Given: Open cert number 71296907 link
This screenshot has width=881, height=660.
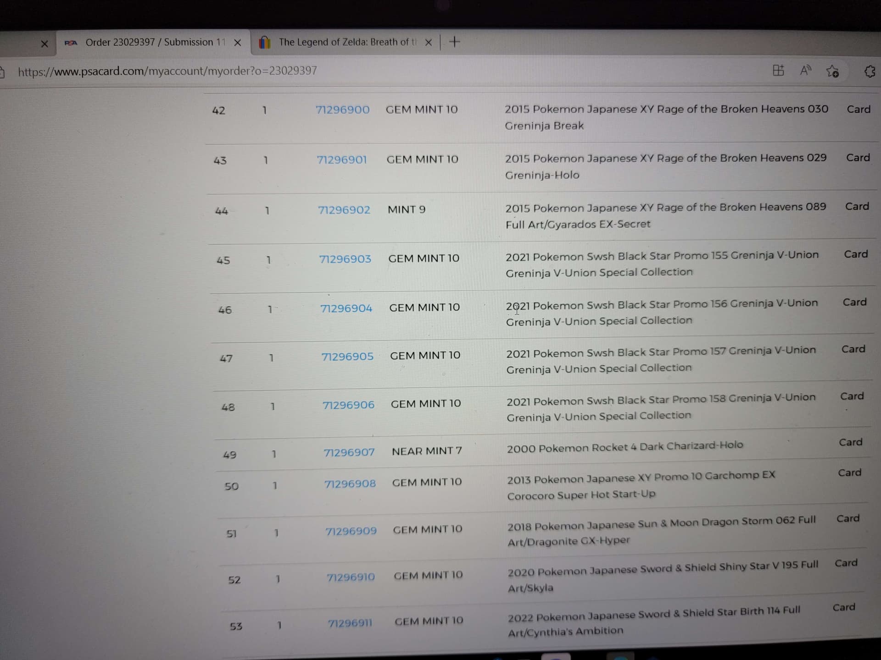Looking at the screenshot, I should 349,452.
